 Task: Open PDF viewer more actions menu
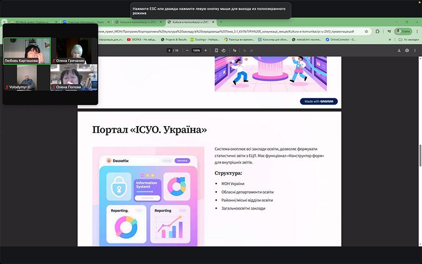click(415, 50)
